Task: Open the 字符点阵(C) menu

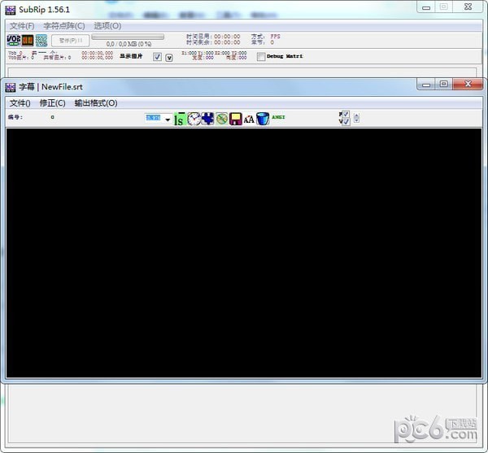Action: click(64, 26)
